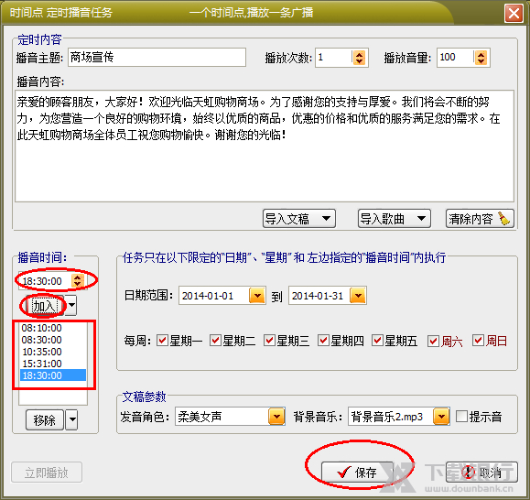Uncheck the 星期二 checkbox

(x=216, y=341)
